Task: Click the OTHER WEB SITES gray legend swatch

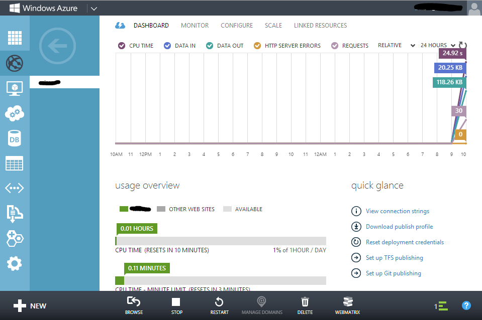Action: (161, 209)
